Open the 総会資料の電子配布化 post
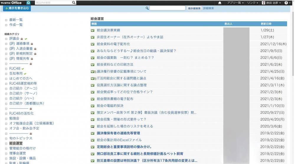The height and width of the screenshot is (164, 295). click(x=113, y=44)
